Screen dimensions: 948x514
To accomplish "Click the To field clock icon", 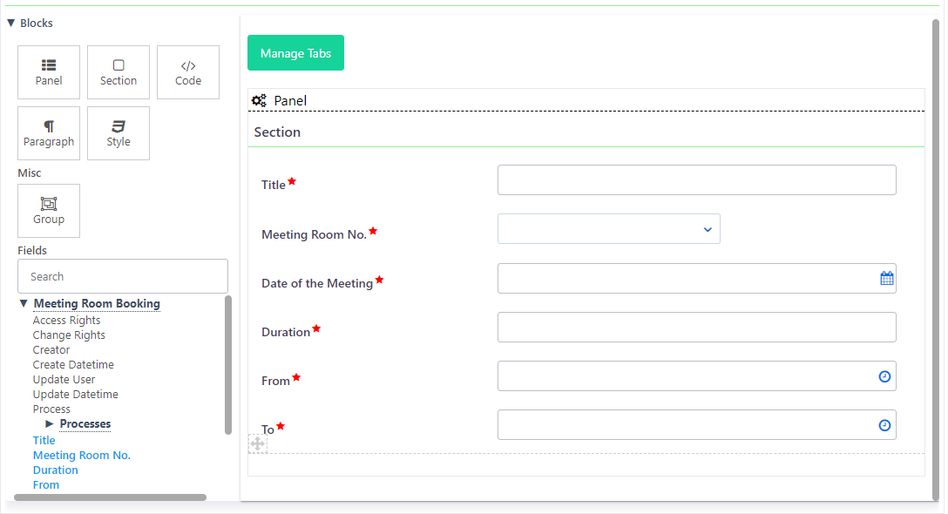I will [x=884, y=425].
